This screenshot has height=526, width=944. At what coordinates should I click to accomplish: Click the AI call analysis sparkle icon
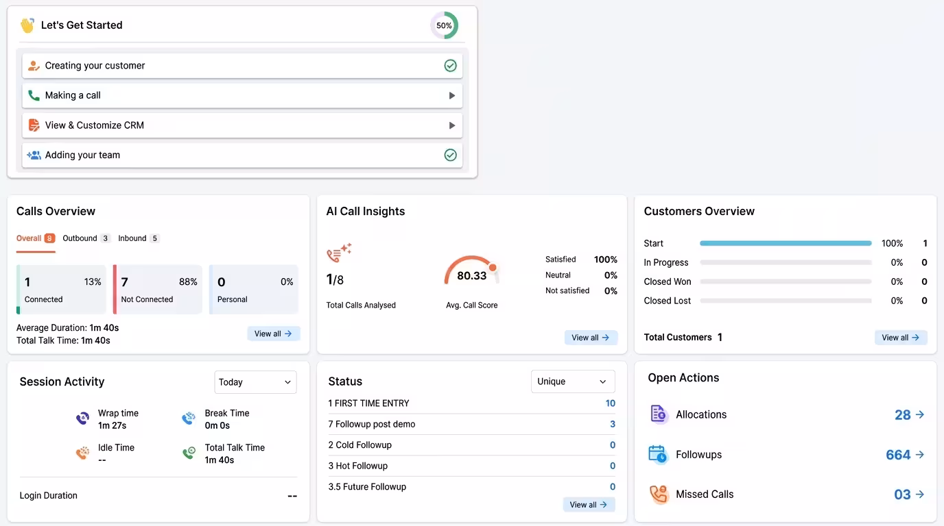pos(339,253)
